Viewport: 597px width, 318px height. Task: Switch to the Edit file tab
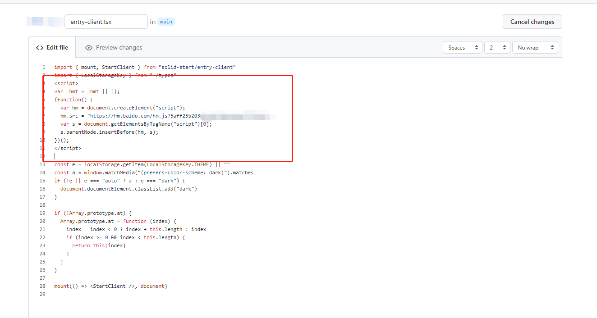52,47
